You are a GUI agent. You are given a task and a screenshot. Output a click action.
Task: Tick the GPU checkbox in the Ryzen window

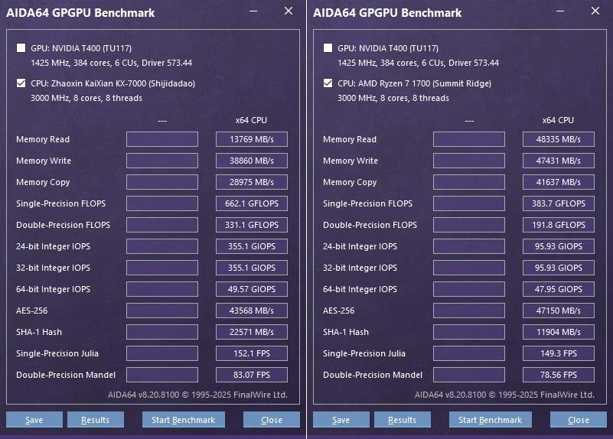pos(328,48)
